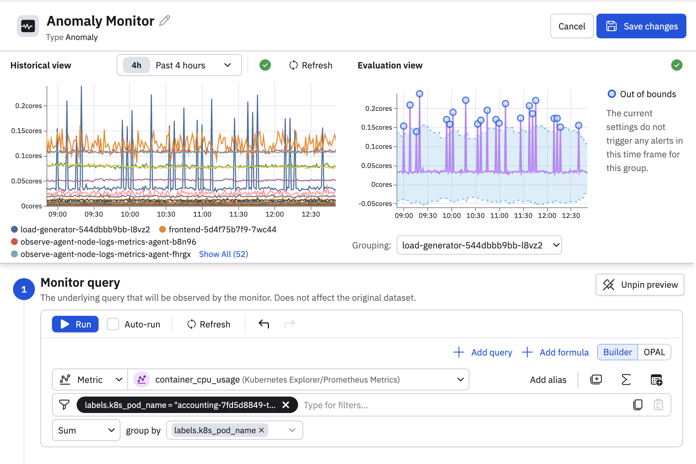
Task: Enable the Auto-run checkbox
Action: tap(113, 324)
